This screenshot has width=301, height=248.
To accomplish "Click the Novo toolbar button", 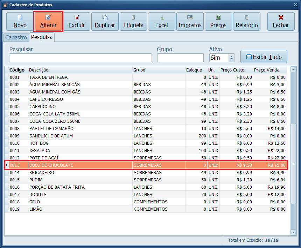I will tap(20, 22).
